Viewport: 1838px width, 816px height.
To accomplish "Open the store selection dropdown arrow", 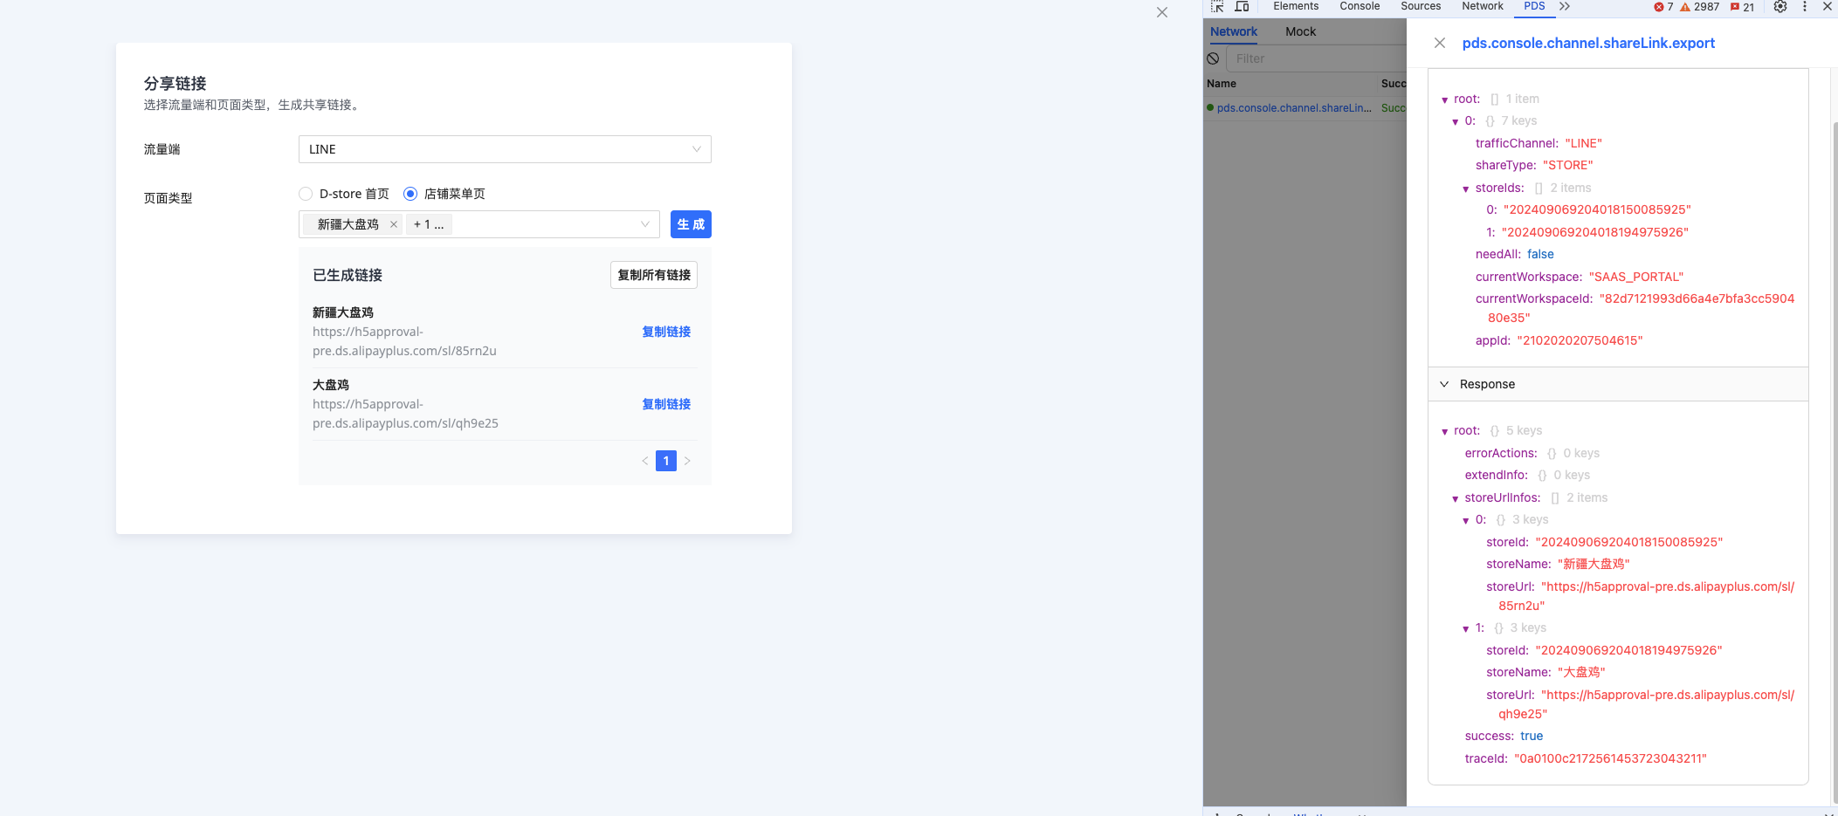I will point(645,224).
